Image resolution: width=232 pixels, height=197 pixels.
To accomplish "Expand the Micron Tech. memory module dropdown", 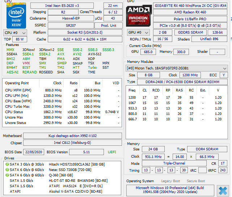I will 177,68.
